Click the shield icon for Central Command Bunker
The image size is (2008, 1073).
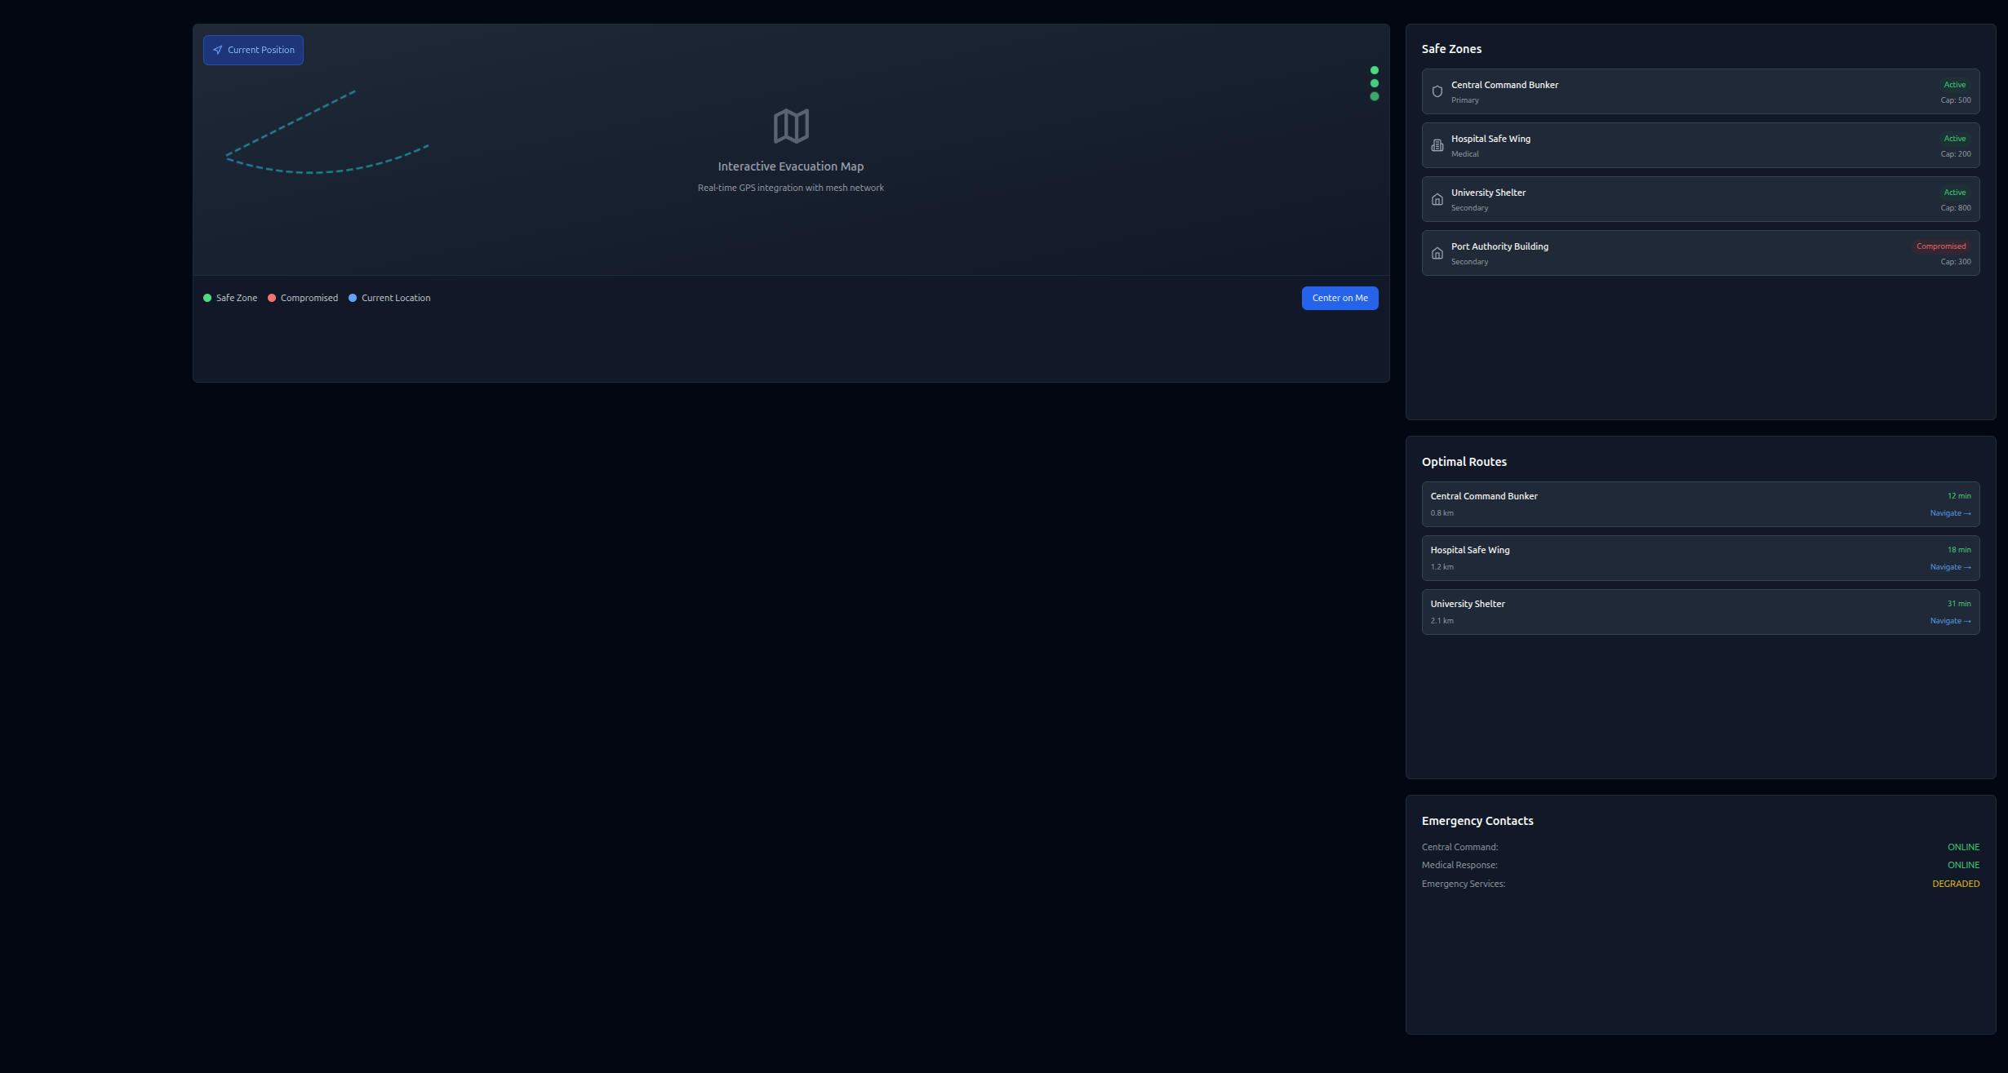pos(1437,91)
